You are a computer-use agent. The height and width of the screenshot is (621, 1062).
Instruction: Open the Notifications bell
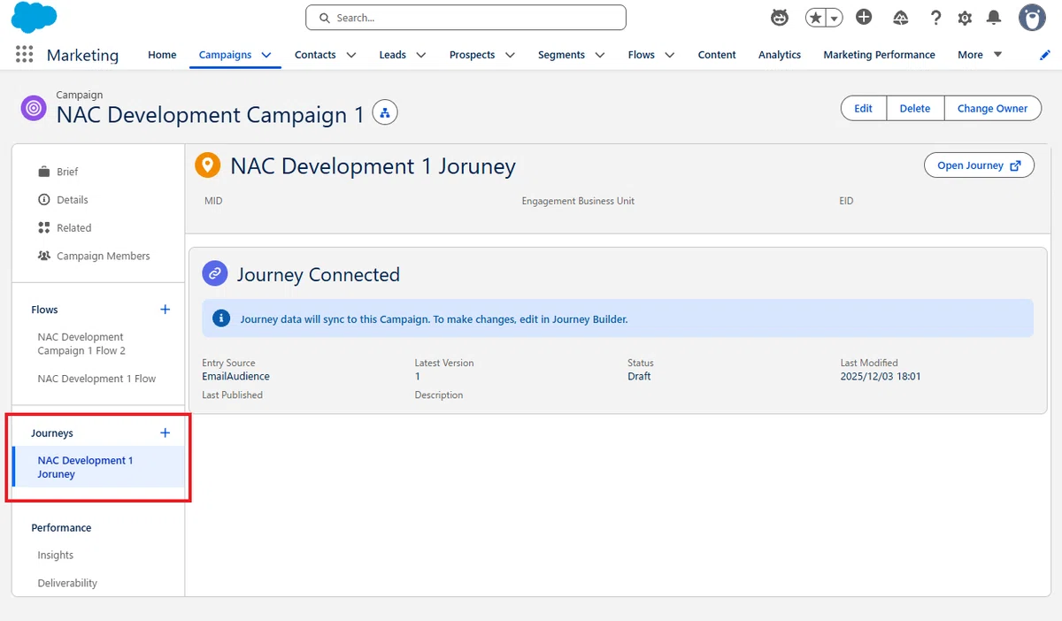pos(994,18)
